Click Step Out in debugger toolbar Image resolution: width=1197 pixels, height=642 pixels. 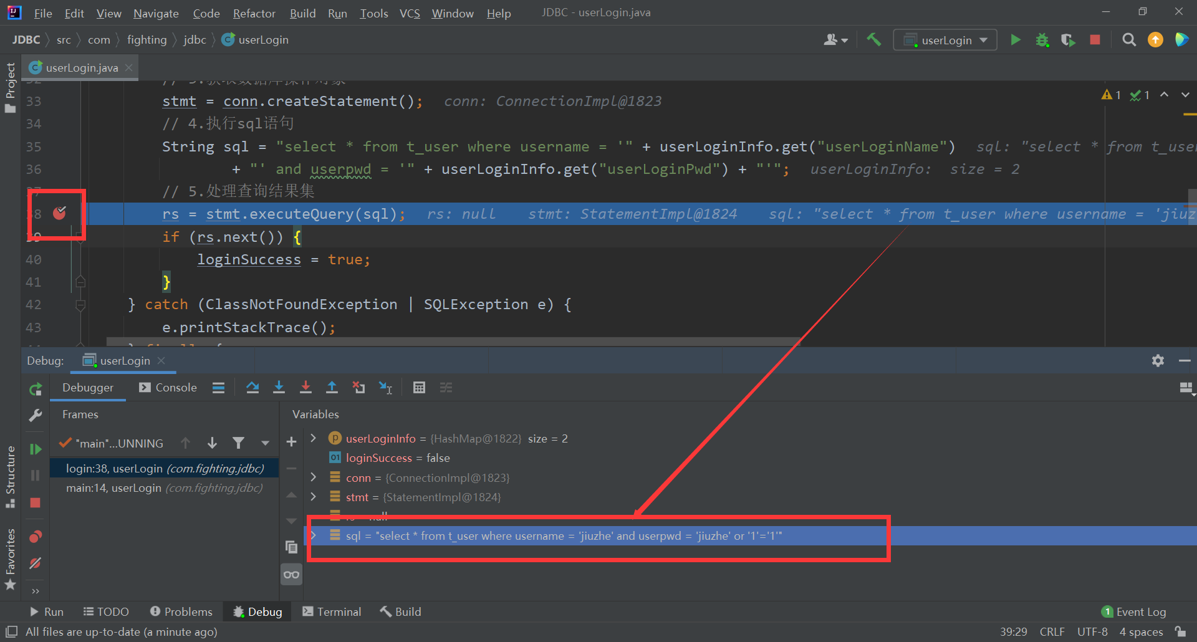pos(332,388)
